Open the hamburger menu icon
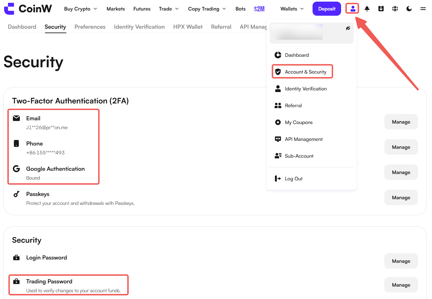This screenshot has height=299, width=432. coord(423,9)
